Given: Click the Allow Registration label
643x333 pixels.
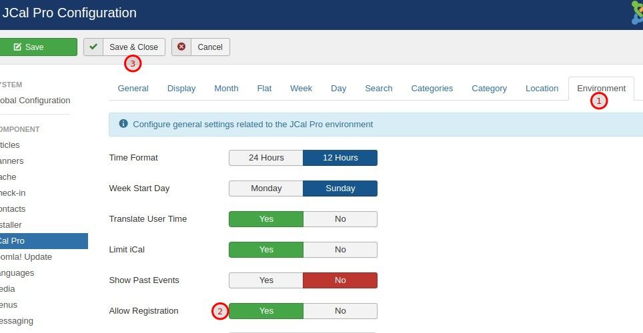Looking at the screenshot, I should (x=143, y=311).
